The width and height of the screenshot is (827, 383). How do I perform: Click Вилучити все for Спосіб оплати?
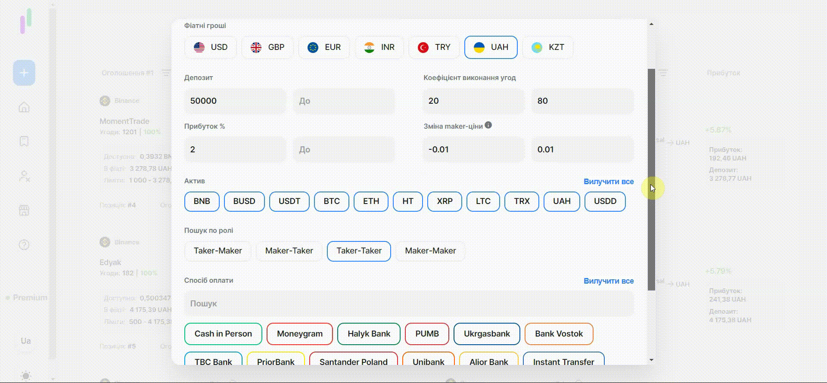tap(608, 281)
